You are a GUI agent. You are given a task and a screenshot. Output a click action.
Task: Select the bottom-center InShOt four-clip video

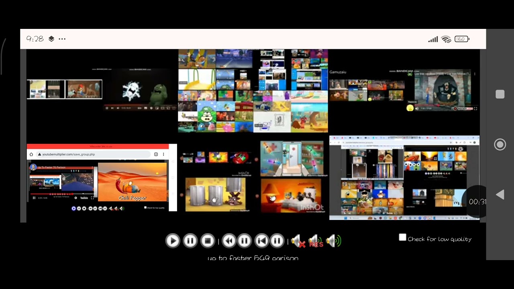[253, 177]
